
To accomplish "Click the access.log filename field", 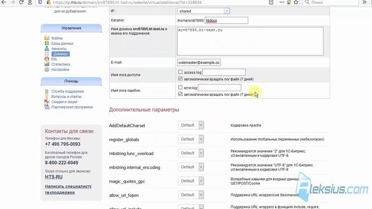I will (x=224, y=72).
